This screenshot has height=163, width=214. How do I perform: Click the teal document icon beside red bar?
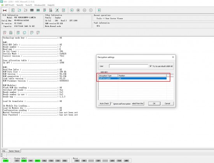click(x=13, y=10)
